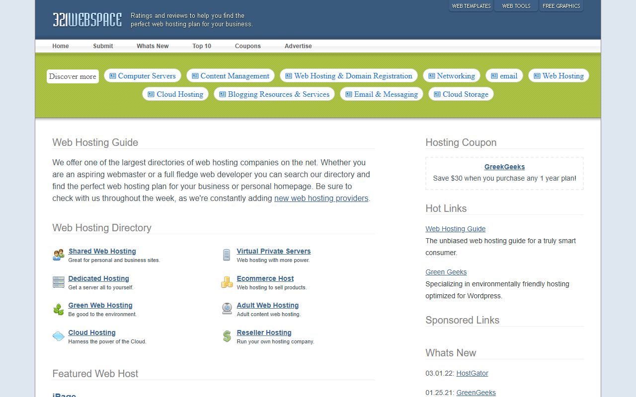The height and width of the screenshot is (397, 636).
Task: Click the Reseller Hosting dollar sign icon
Action: pyautogui.click(x=227, y=336)
